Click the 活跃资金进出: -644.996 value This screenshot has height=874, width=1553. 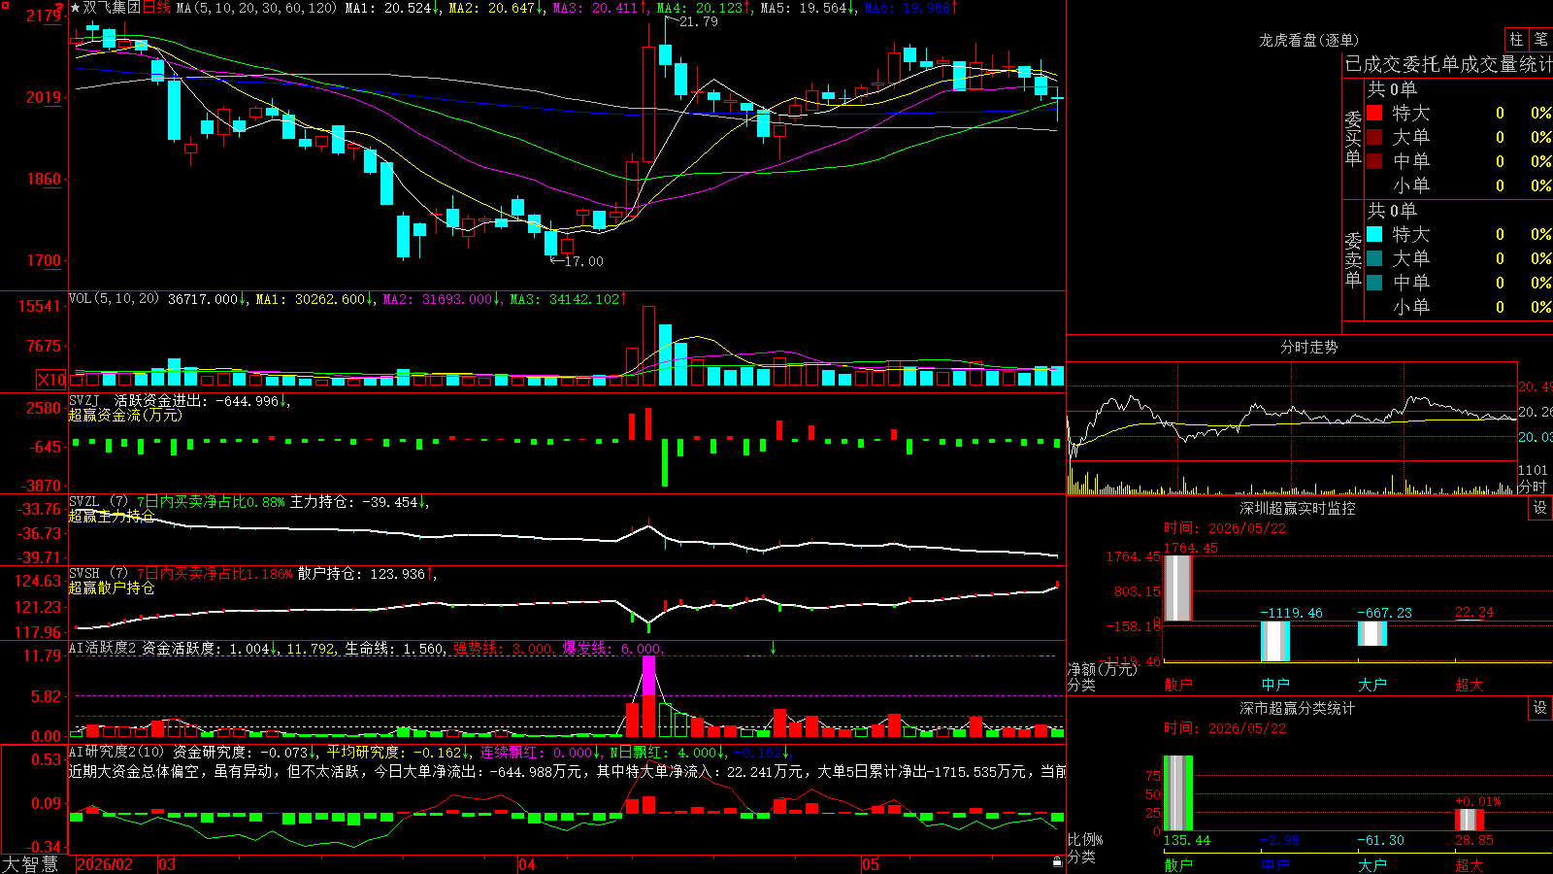pyautogui.click(x=196, y=401)
